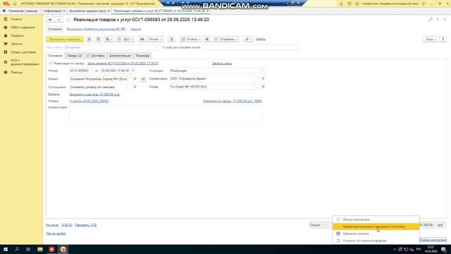The width and height of the screenshot is (451, 254).
Task: Open НСИ и администрирование section in sidebar
Action: [25, 62]
